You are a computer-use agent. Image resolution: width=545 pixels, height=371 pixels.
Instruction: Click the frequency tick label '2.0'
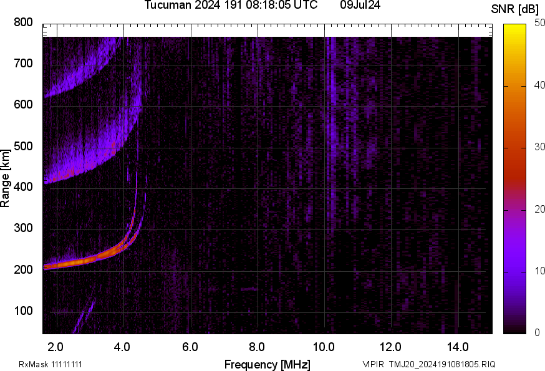55,347
